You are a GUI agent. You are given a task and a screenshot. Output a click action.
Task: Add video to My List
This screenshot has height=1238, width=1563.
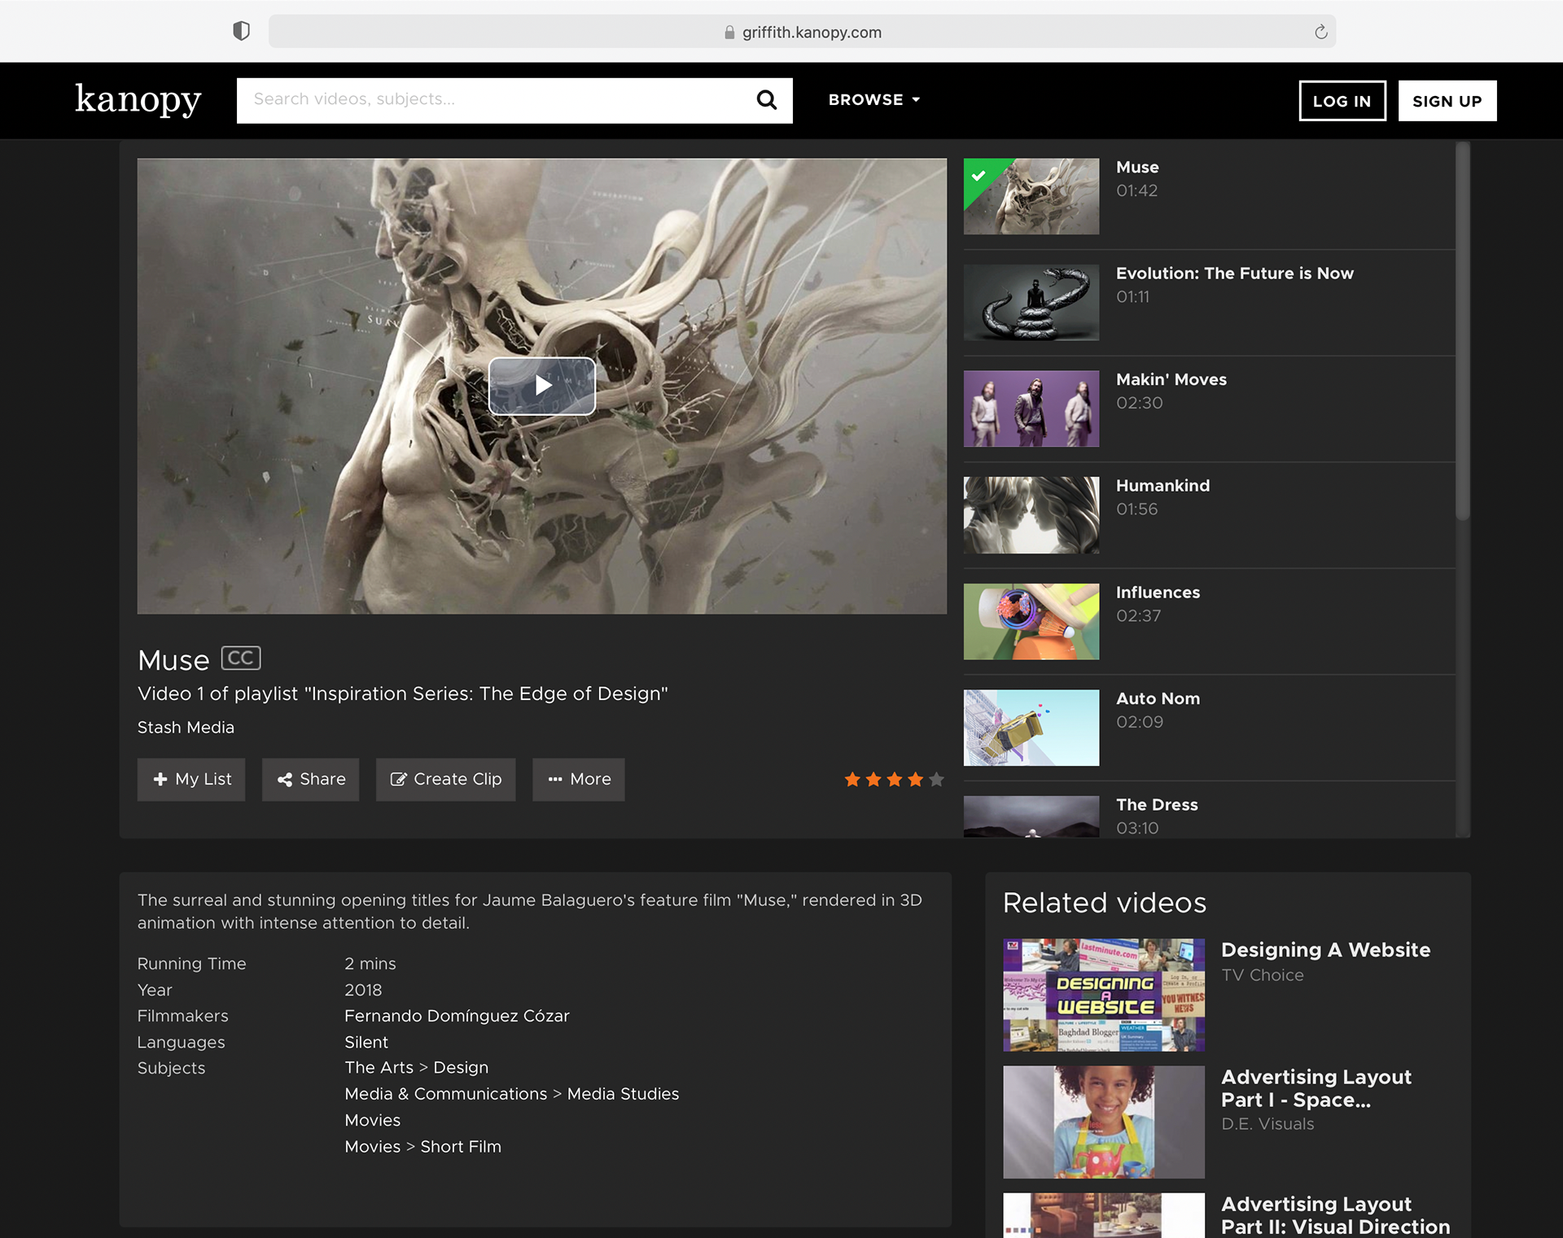191,780
